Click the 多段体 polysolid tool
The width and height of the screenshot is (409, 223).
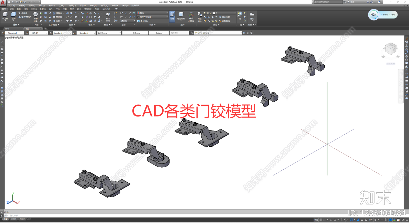[x=23, y=13]
